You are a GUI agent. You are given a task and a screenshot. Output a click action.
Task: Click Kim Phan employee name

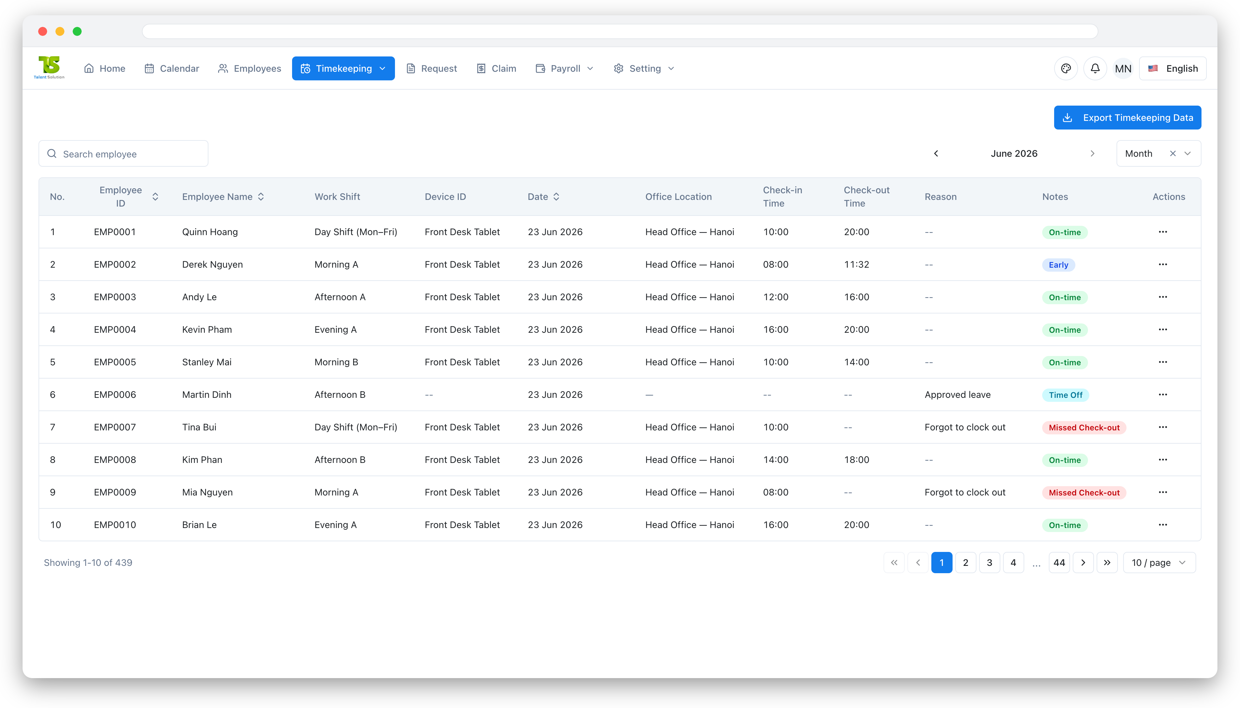pyautogui.click(x=202, y=460)
